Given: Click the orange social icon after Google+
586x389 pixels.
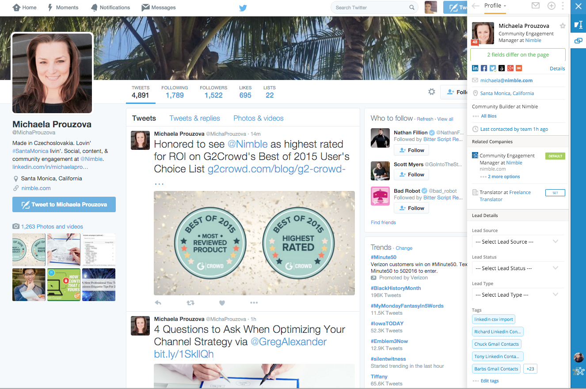Looking at the screenshot, I should coord(519,68).
